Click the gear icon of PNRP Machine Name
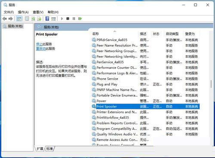This screenshot has height=158, width=215. pyautogui.click(x=94, y=90)
